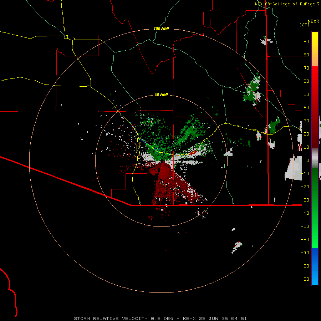Screen dimensions: 321x321
Task: Click the 20 value on velocity scale
Action: click(x=306, y=134)
